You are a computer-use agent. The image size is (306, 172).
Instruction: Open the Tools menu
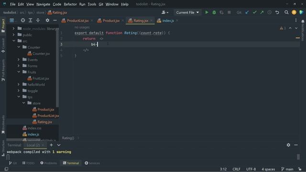coord(92,4)
